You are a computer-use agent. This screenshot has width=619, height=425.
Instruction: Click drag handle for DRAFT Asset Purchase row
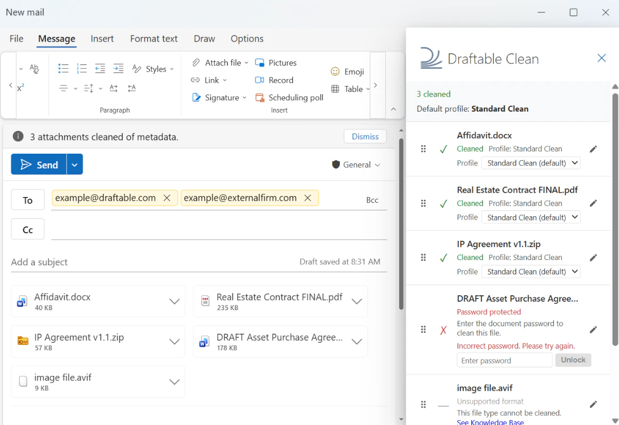coord(423,329)
